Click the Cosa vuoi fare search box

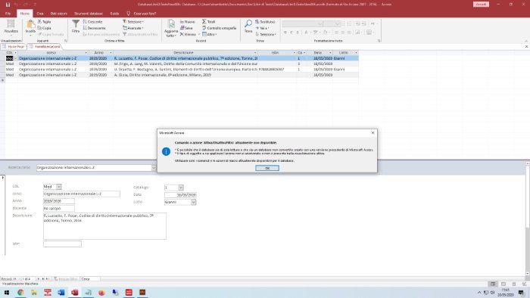(145, 14)
